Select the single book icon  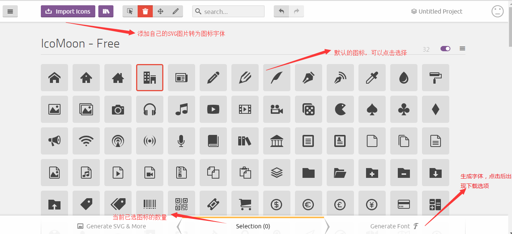tap(213, 141)
